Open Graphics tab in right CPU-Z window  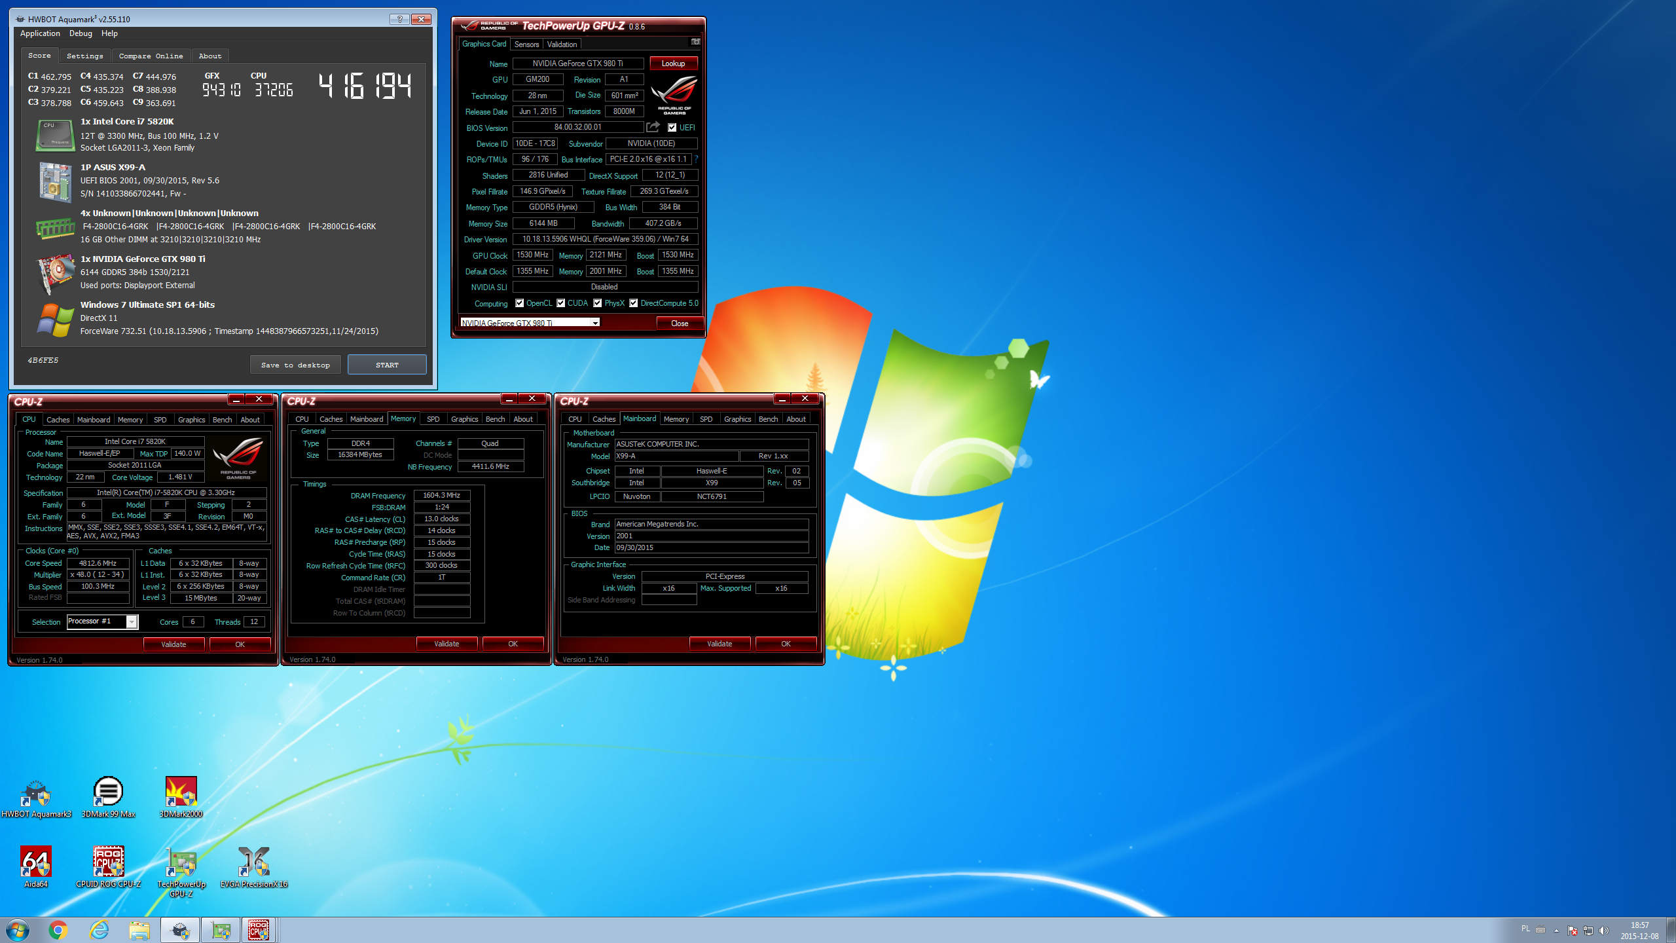coord(737,419)
